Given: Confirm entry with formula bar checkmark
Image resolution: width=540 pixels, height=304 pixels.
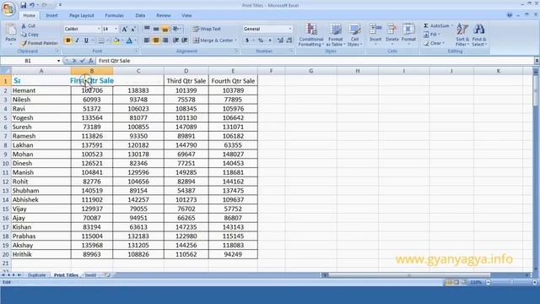Looking at the screenshot, I should [83, 61].
